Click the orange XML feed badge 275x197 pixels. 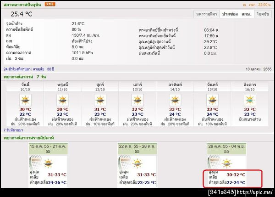[x=50, y=4]
